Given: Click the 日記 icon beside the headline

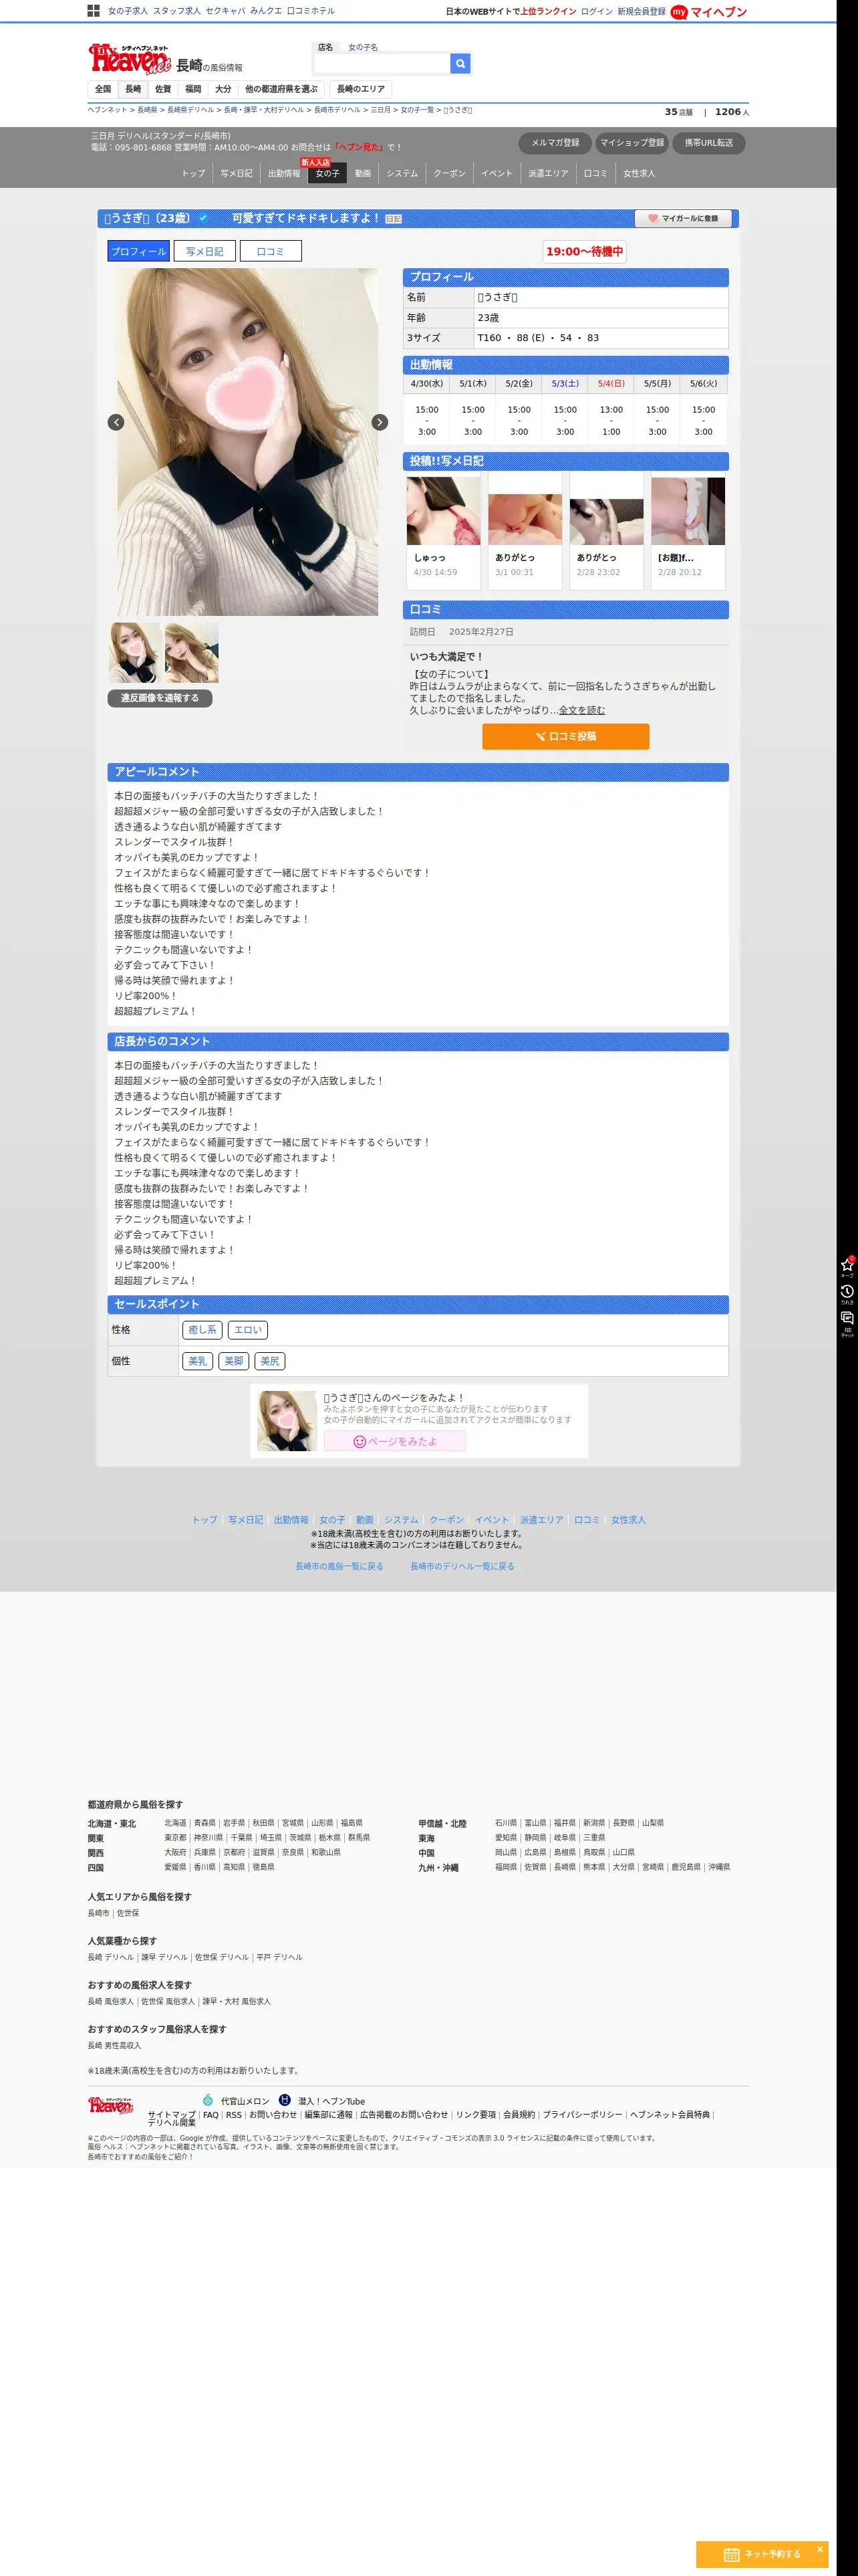Looking at the screenshot, I should coord(394,219).
